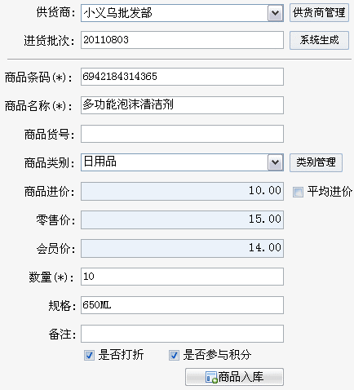Select the 商品名称 text field

click(x=182, y=105)
